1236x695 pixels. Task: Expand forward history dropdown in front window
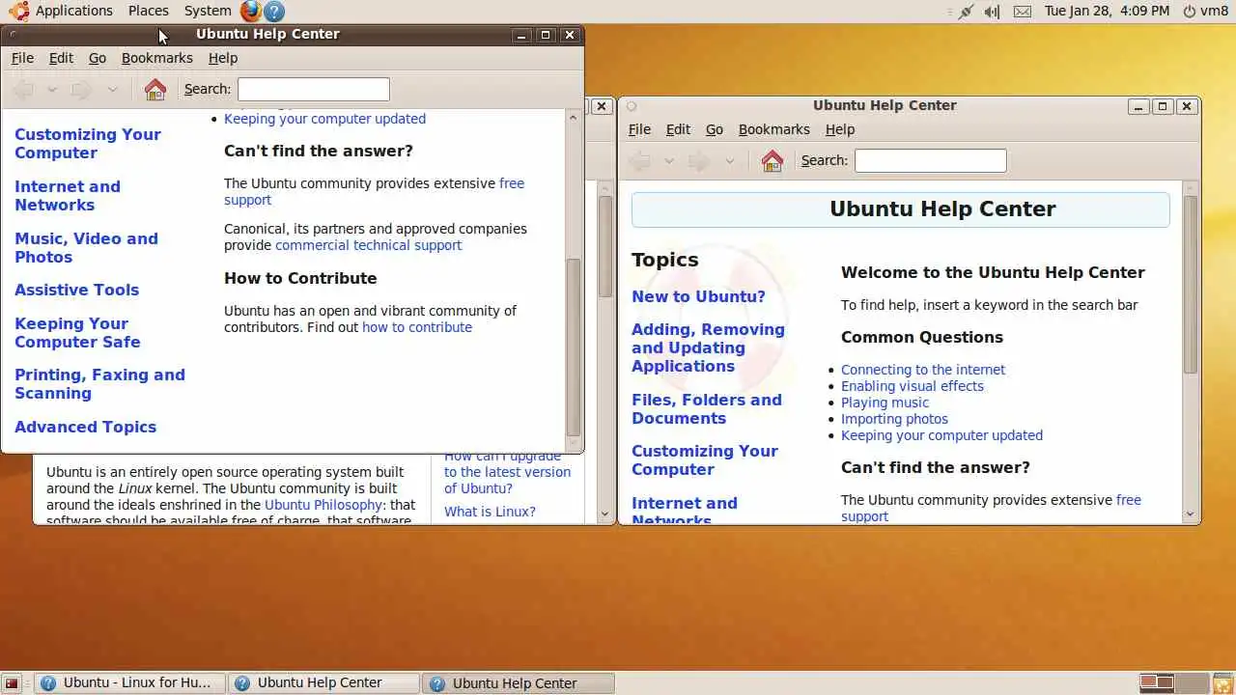(x=112, y=90)
